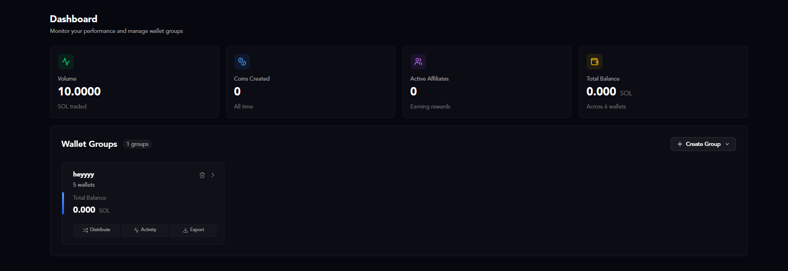The width and height of the screenshot is (788, 271).
Task: Click the Coins Created icon
Action: click(x=242, y=61)
